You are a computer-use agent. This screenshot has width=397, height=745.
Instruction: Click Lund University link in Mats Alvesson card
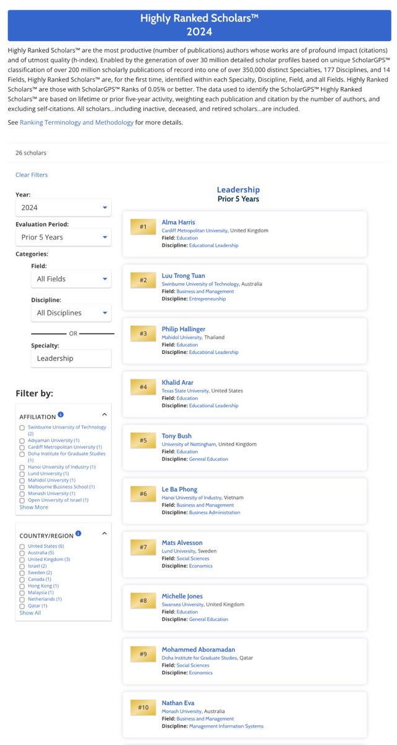click(x=179, y=551)
